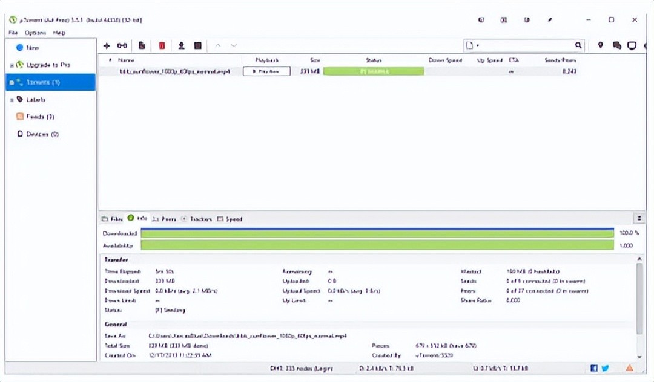Click the Stop Torrent square icon

point(197,45)
